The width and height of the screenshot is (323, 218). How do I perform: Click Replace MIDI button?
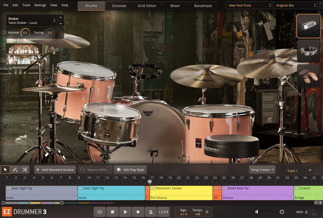coord(95,170)
